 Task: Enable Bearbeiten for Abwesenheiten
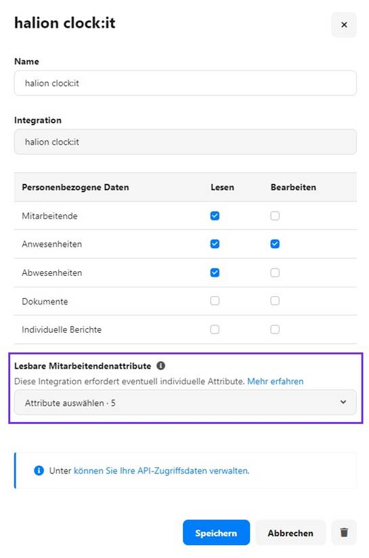point(275,273)
